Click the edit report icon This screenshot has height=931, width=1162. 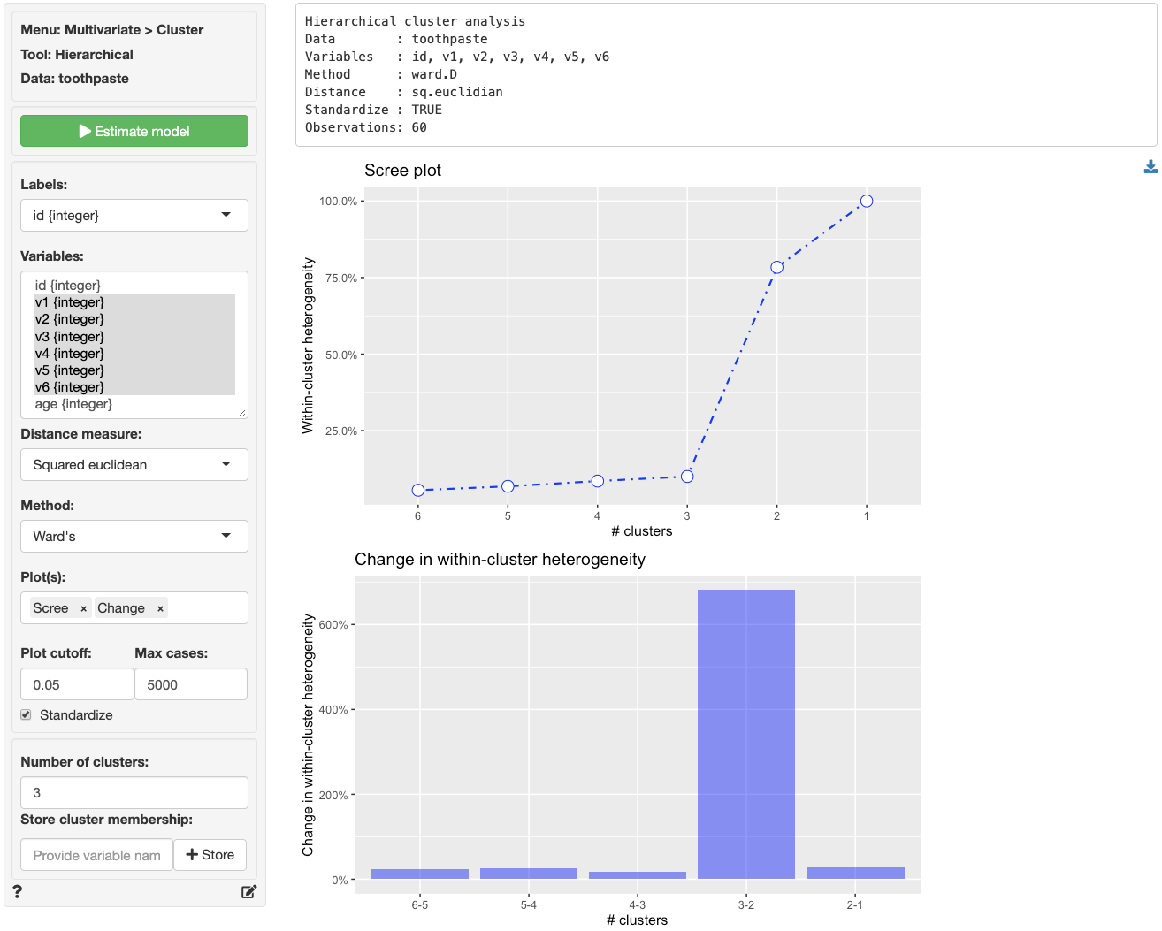click(248, 891)
